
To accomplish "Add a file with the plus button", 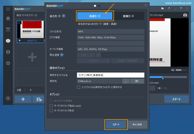I will (x=23, y=99).
